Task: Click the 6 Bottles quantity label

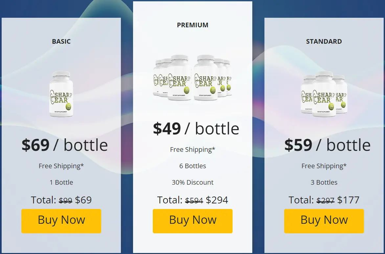Action: click(192, 166)
